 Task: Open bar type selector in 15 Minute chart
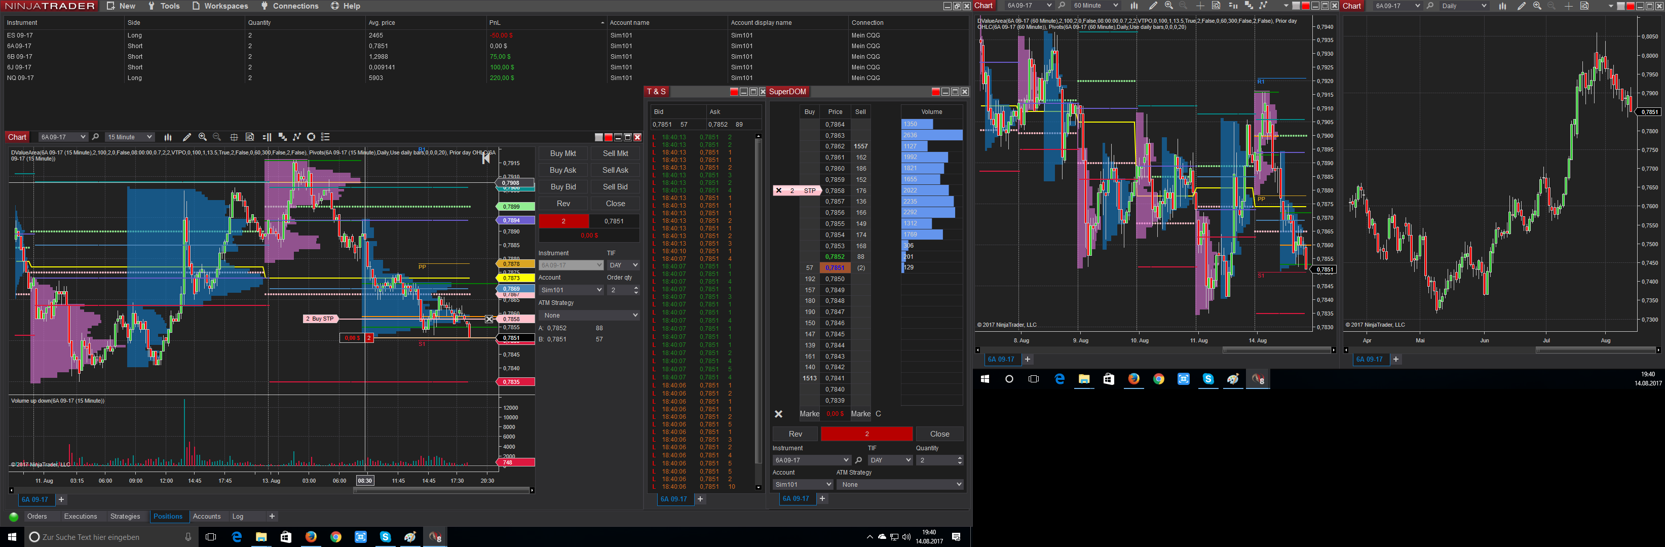[x=168, y=137]
